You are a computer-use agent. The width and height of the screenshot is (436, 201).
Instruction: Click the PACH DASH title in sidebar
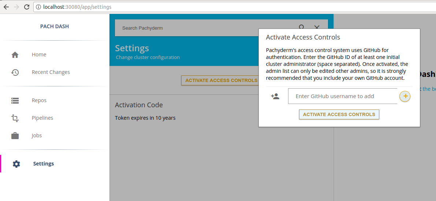tap(55, 26)
